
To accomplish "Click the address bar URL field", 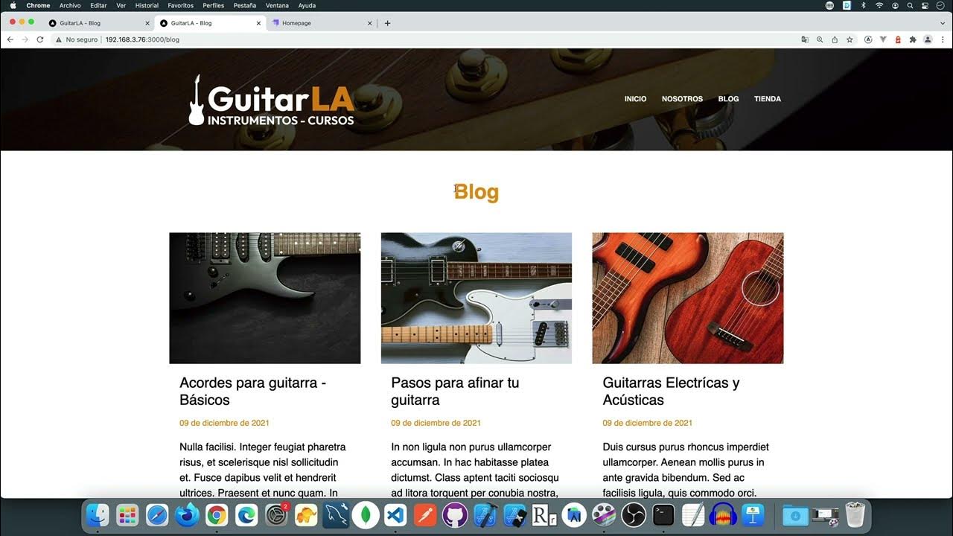I will pyautogui.click(x=447, y=39).
